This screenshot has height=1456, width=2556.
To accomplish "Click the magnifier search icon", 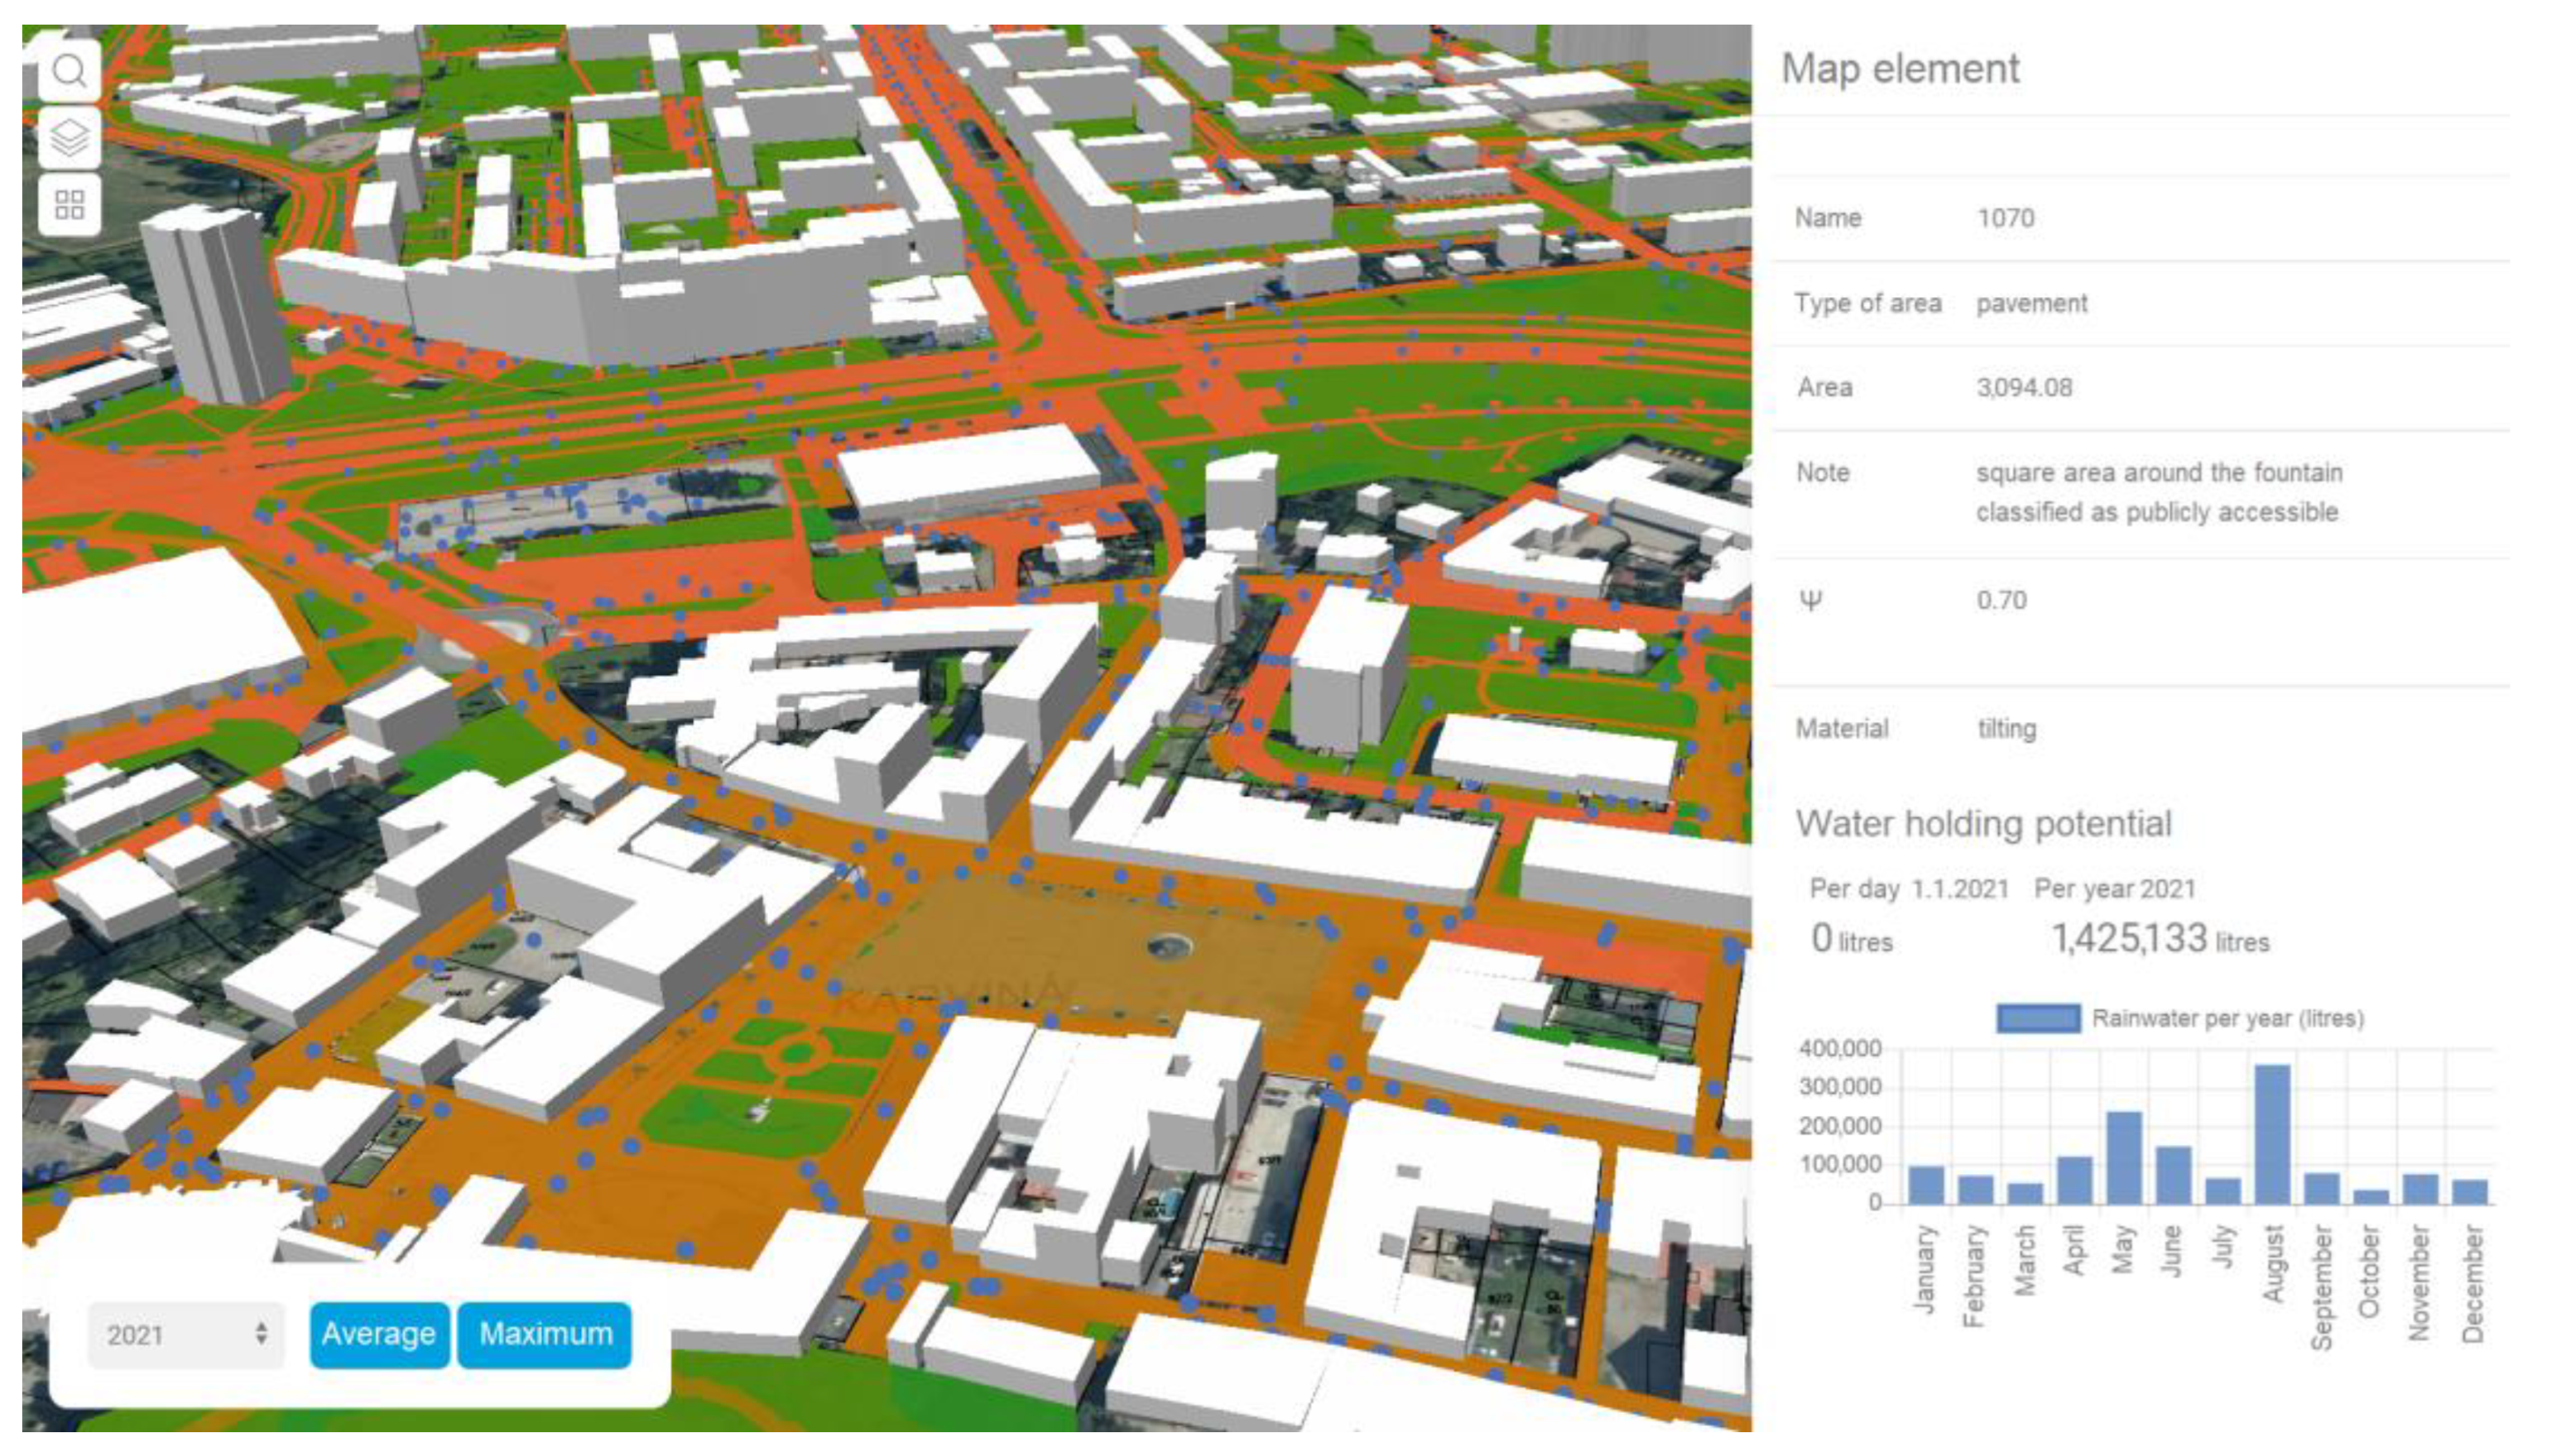I will click(69, 71).
